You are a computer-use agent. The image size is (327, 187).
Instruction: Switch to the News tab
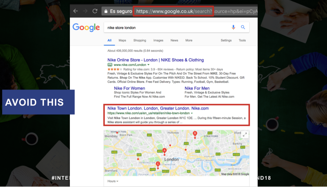click(x=174, y=40)
